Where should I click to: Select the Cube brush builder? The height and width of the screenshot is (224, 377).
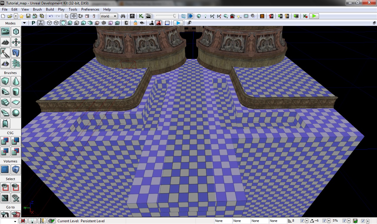pyautogui.click(x=5, y=81)
